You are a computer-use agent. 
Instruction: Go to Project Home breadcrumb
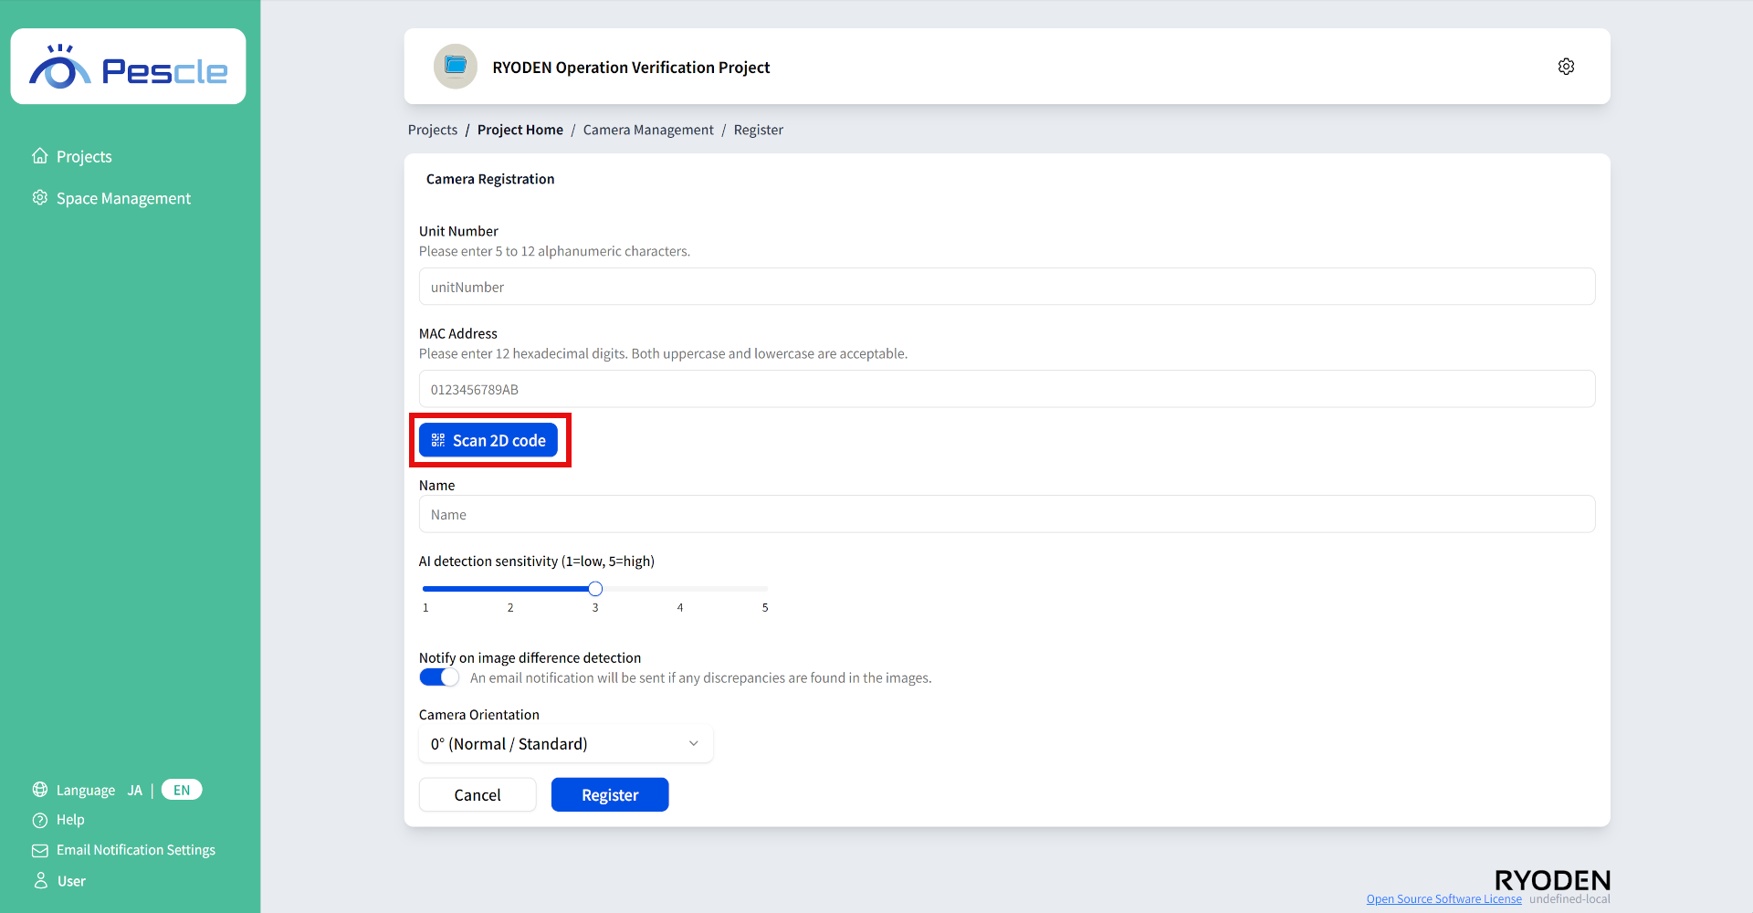pyautogui.click(x=520, y=130)
